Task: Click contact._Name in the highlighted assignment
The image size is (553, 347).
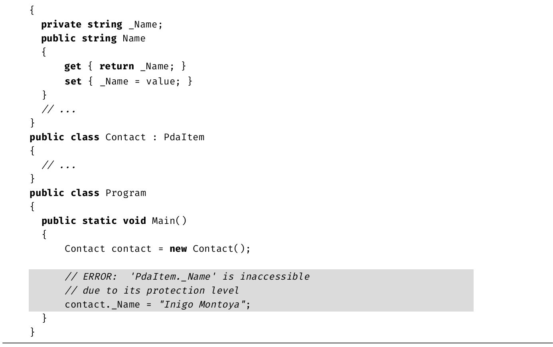Action: 102,305
